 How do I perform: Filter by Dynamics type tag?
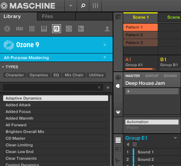pos(39,75)
